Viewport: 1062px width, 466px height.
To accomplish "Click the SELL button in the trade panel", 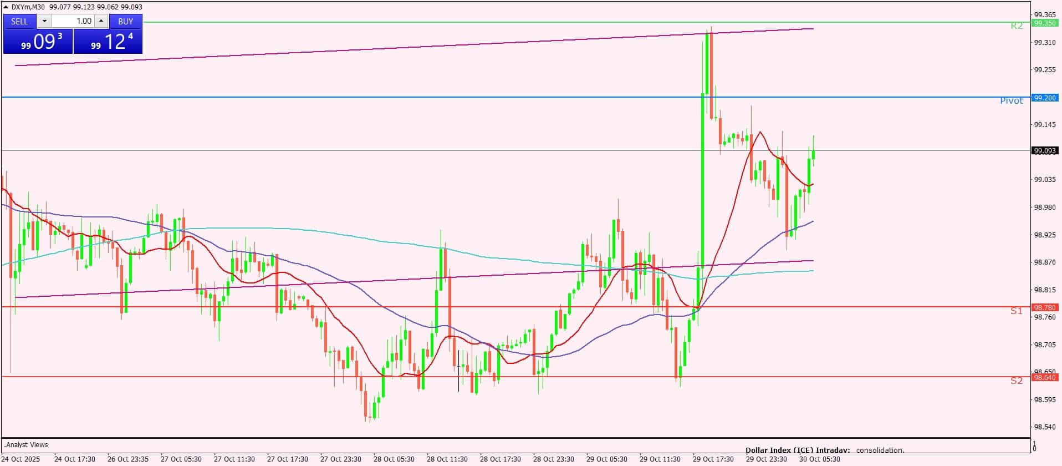I will point(19,21).
